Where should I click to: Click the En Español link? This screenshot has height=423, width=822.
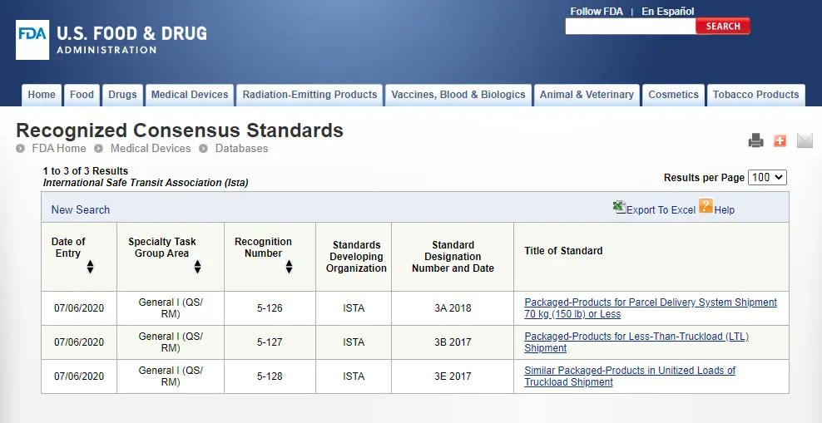click(x=667, y=11)
